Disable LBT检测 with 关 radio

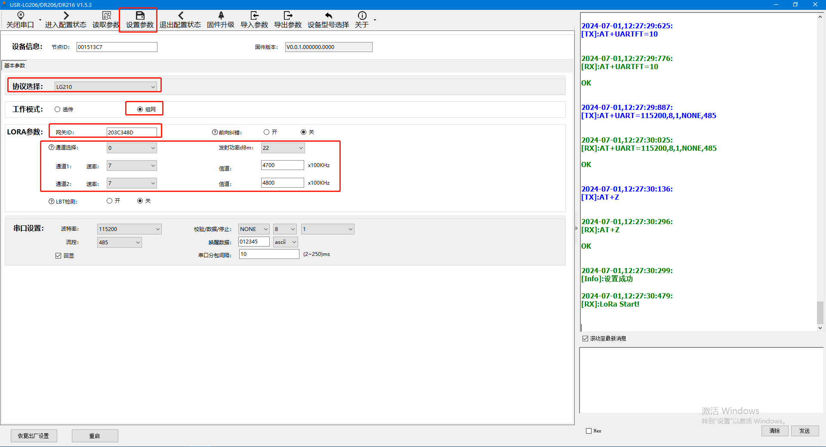click(x=140, y=201)
